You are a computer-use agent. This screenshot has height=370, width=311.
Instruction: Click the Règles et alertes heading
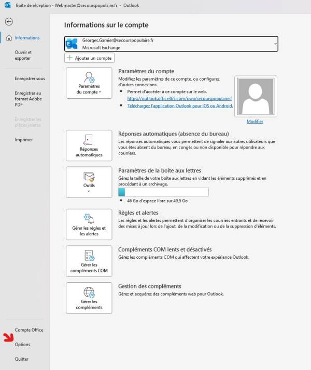[x=138, y=213]
